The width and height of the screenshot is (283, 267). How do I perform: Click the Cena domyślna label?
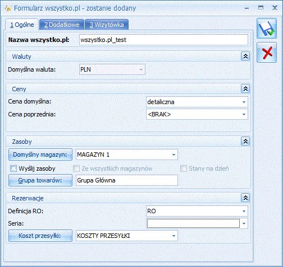click(x=30, y=102)
